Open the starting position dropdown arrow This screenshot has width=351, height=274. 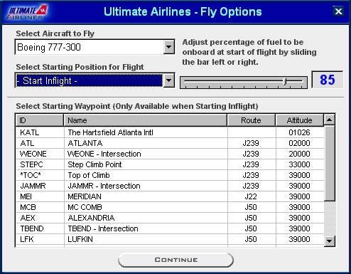coord(169,80)
